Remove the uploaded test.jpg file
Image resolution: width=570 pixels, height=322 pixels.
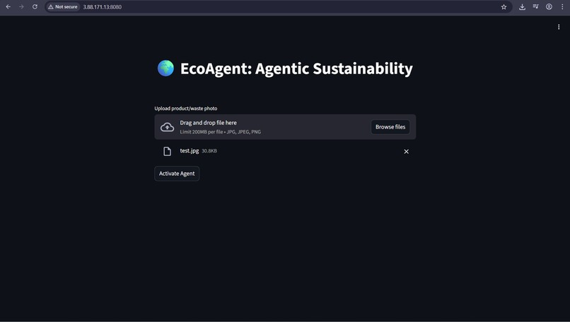(407, 151)
